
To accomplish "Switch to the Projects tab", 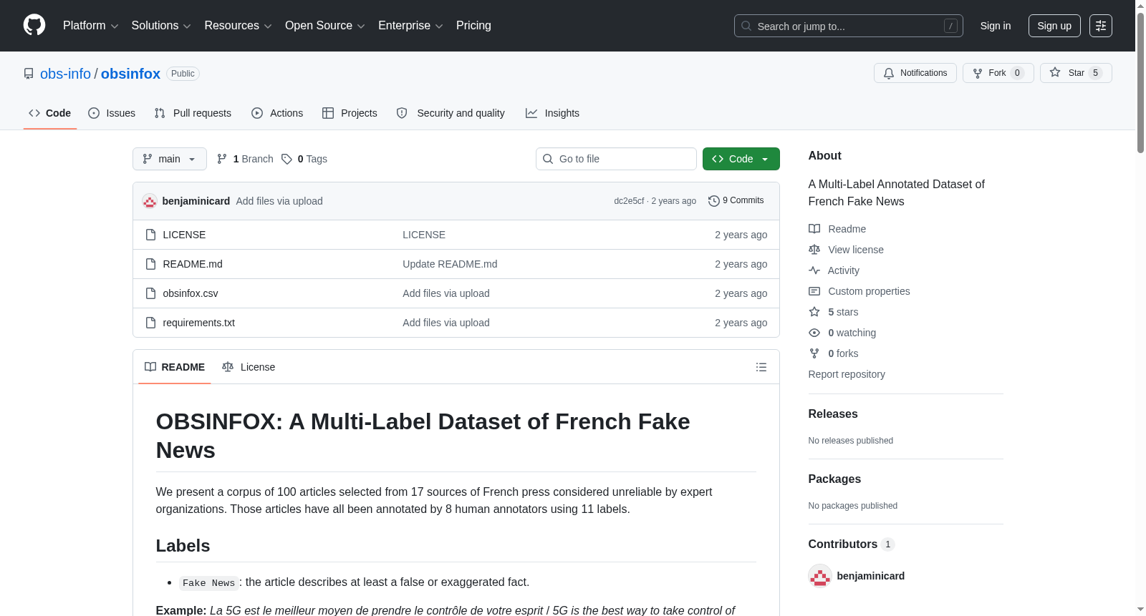I will tap(350, 113).
